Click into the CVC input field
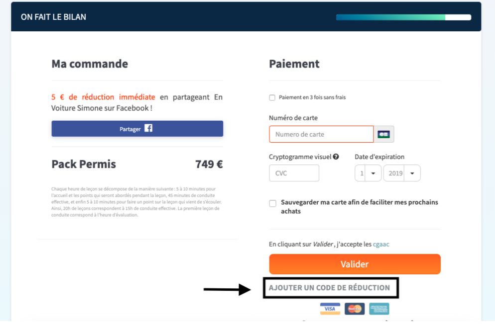 pos(294,173)
